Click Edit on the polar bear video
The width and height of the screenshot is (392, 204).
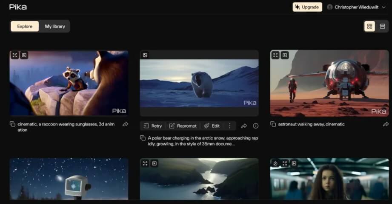212,126
